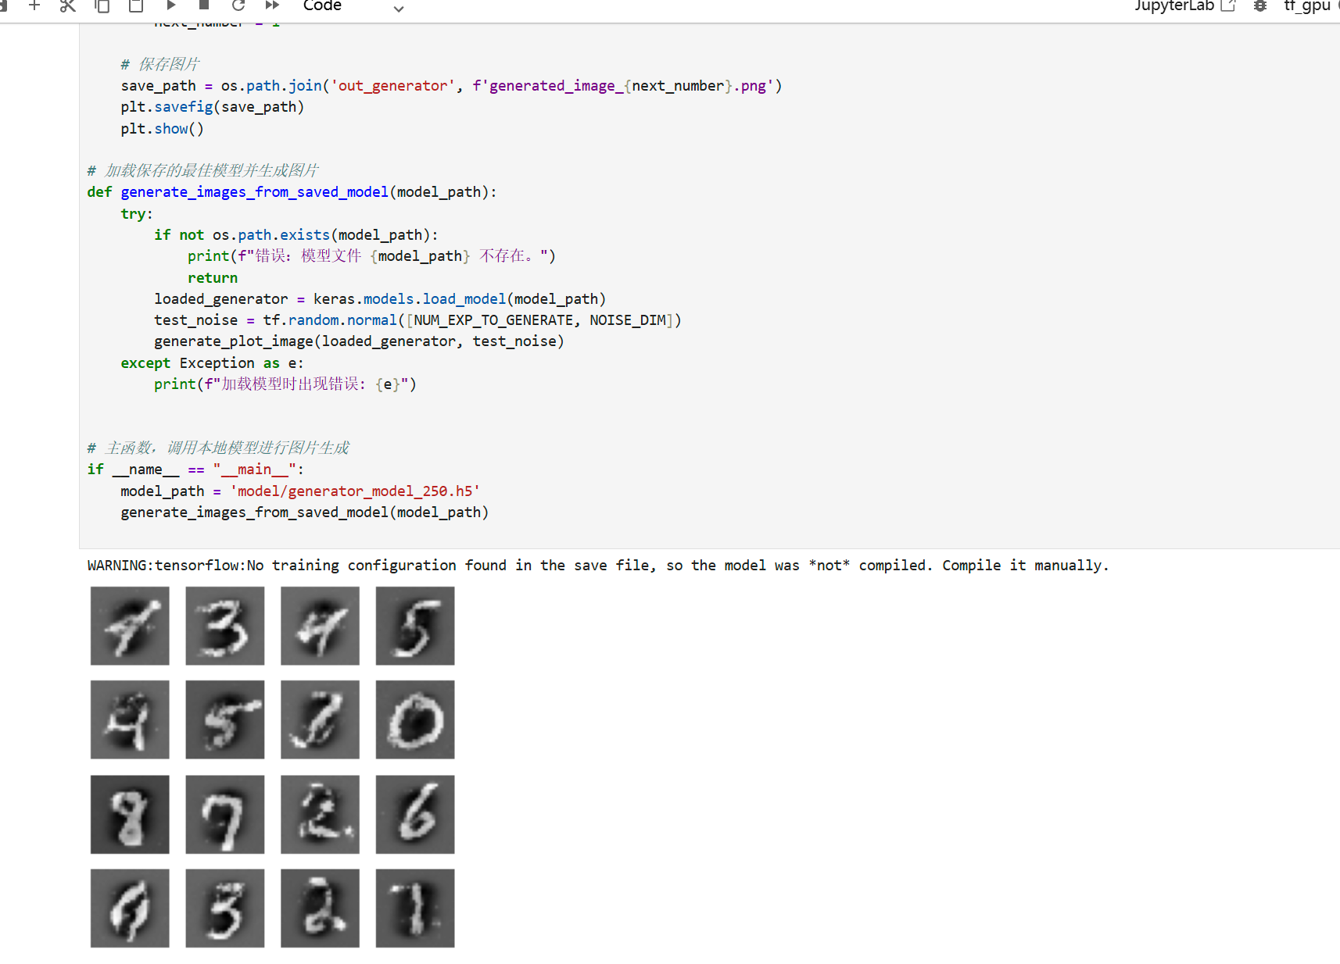This screenshot has width=1340, height=964.
Task: Run the current cell
Action: tap(170, 5)
